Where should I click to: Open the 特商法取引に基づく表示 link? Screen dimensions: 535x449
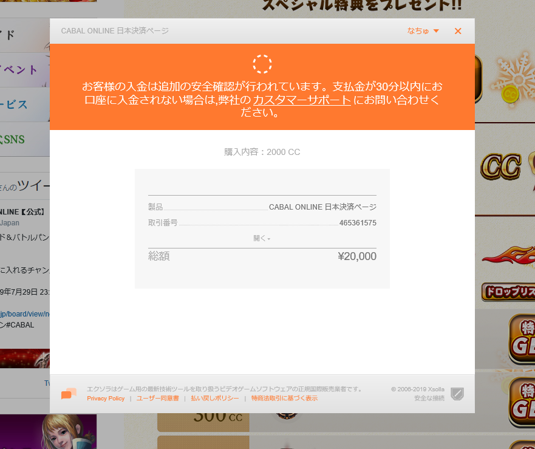click(x=284, y=399)
